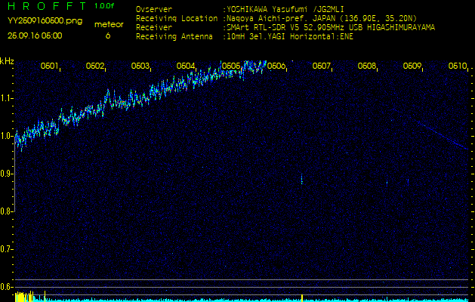The image size is (475, 302).
Task: Select the 0507 time marker
Action: [x=322, y=66]
